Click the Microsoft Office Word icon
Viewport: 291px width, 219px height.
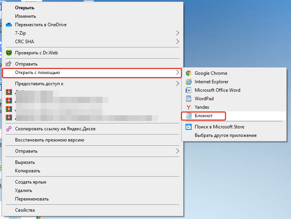pyautogui.click(x=189, y=90)
